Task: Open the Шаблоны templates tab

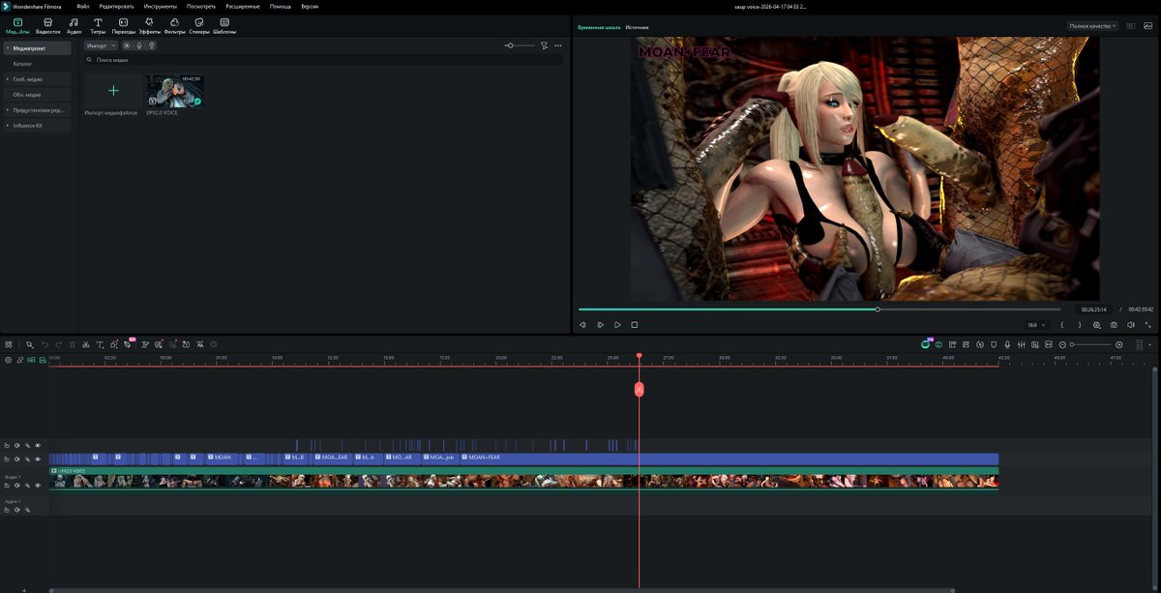Action: coord(224,25)
